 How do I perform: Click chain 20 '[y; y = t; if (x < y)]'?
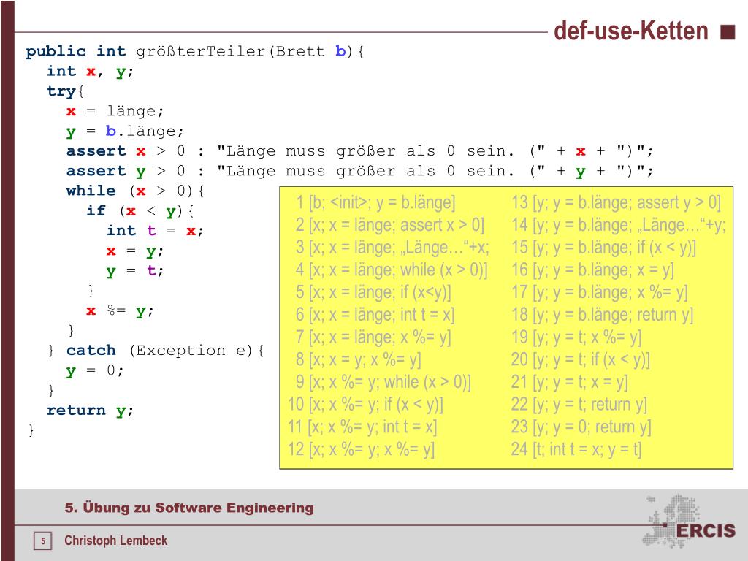(581, 359)
